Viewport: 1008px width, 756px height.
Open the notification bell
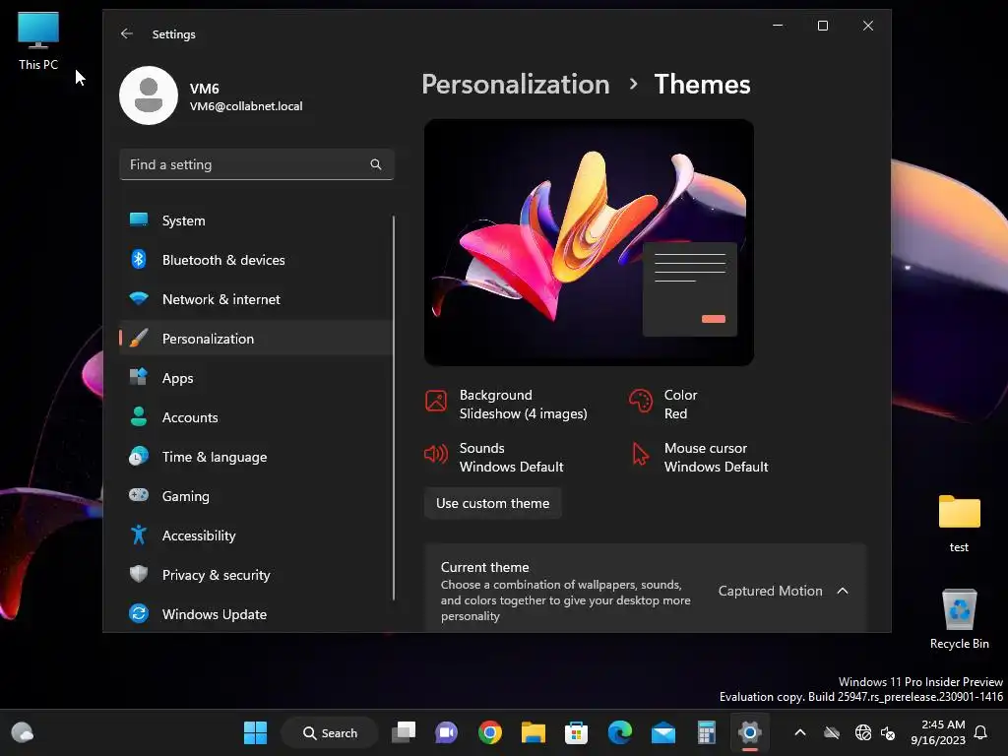[x=981, y=732]
